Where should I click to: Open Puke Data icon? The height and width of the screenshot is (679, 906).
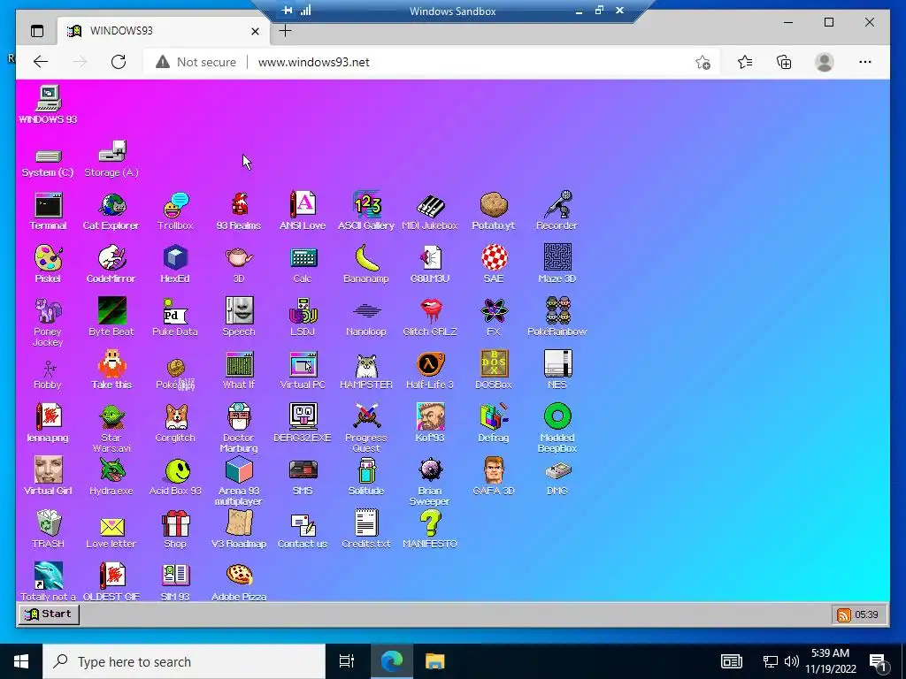point(175,317)
